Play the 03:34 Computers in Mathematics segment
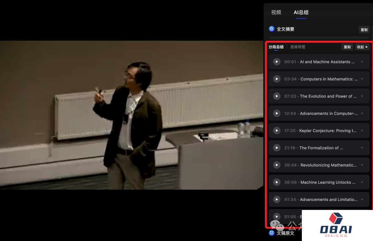373x241 pixels. coord(277,79)
